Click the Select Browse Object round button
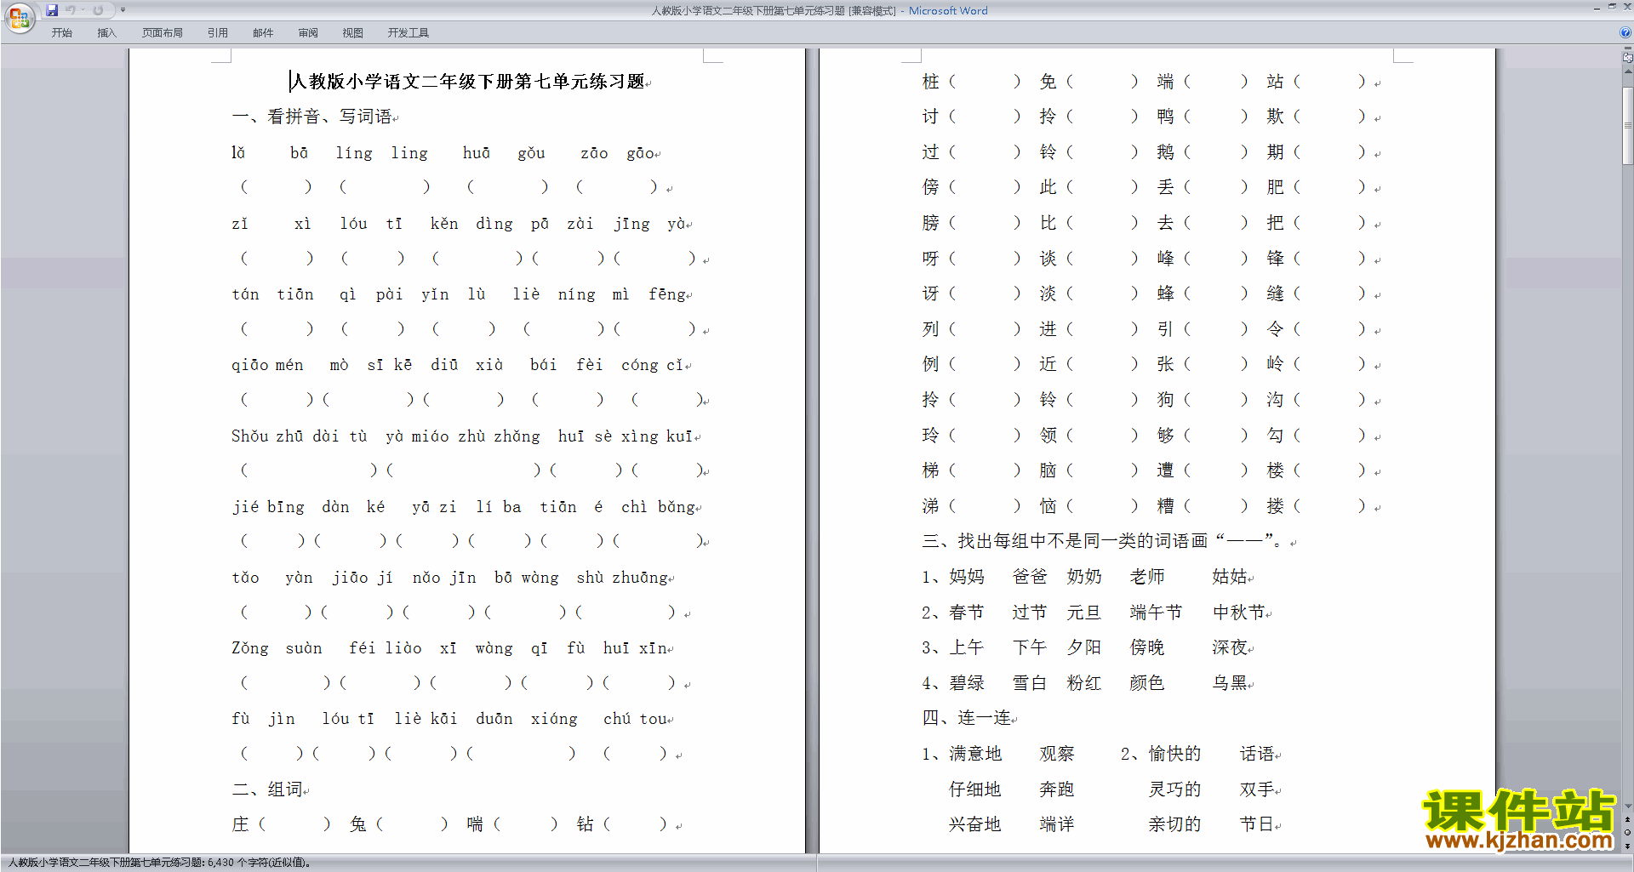 tap(1627, 833)
